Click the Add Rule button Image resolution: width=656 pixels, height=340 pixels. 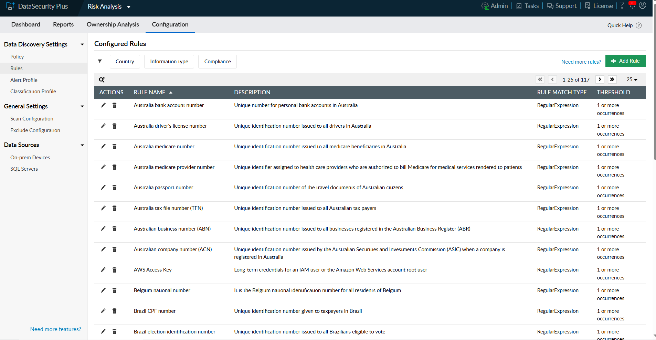626,61
